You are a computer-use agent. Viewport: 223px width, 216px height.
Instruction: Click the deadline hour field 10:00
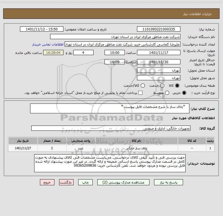tap(115, 52)
